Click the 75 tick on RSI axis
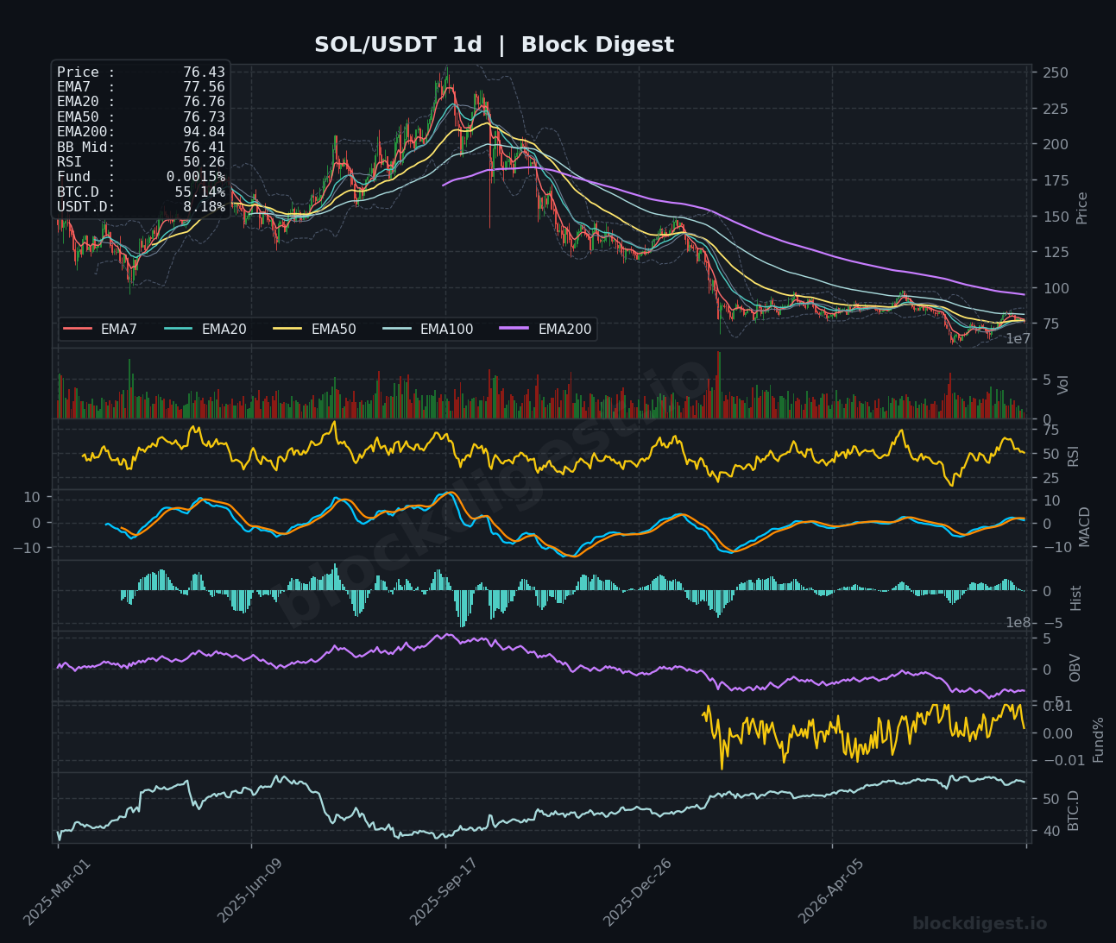 pyautogui.click(x=1051, y=430)
